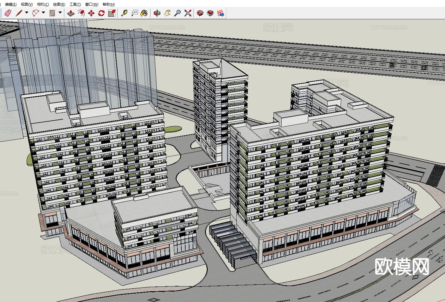Select the Arc tool
This screenshot has width=445, height=302.
36,13
